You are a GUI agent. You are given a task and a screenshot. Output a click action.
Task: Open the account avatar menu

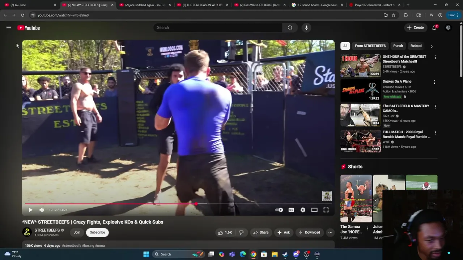tap(448, 27)
